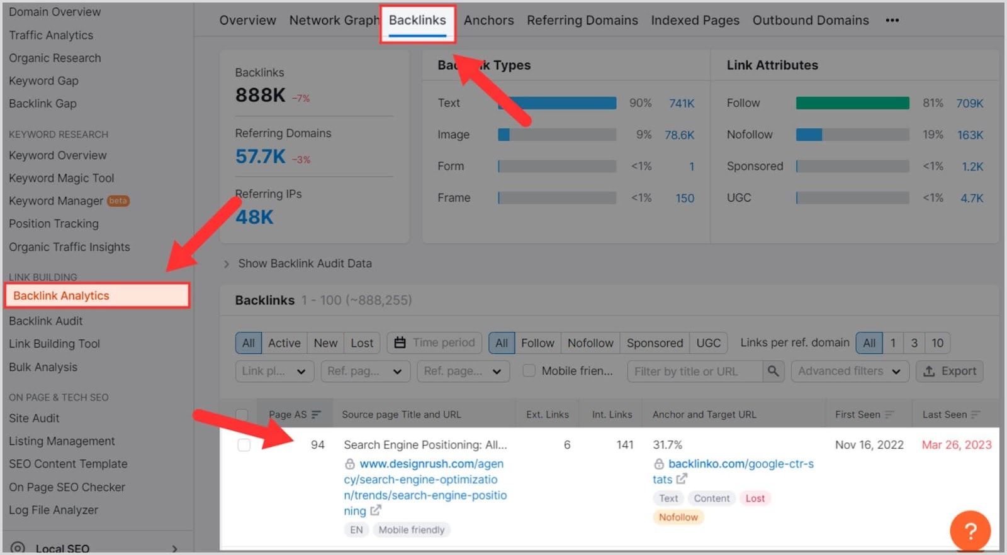
Task: Focus the Filter by title or URL field
Action: click(x=695, y=371)
